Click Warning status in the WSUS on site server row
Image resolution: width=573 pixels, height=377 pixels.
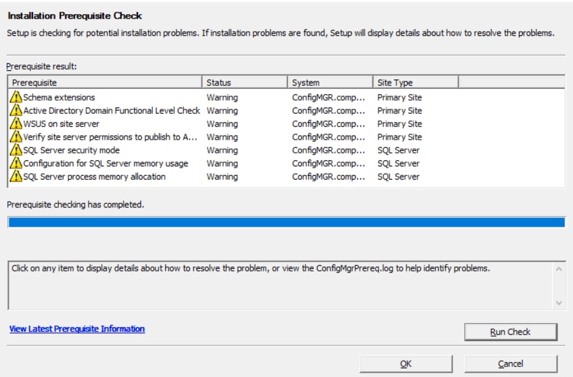222,124
